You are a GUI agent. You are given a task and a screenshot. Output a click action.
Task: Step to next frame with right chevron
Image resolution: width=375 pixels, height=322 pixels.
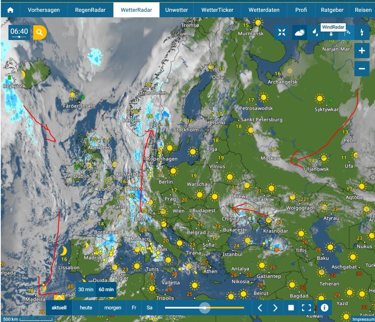point(275,308)
